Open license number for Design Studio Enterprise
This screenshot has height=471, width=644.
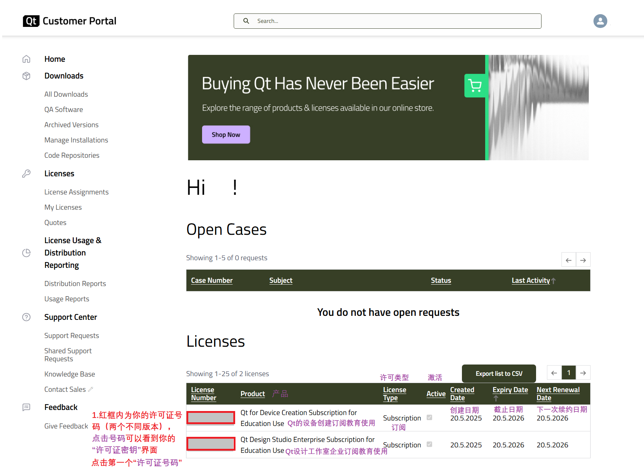[x=211, y=444]
